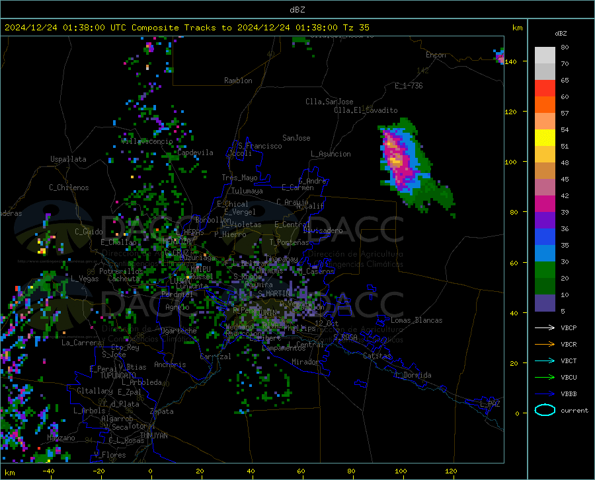The height and width of the screenshot is (480, 595).
Task: Select the purple 36 dBZ color swatch
Action: [545, 221]
